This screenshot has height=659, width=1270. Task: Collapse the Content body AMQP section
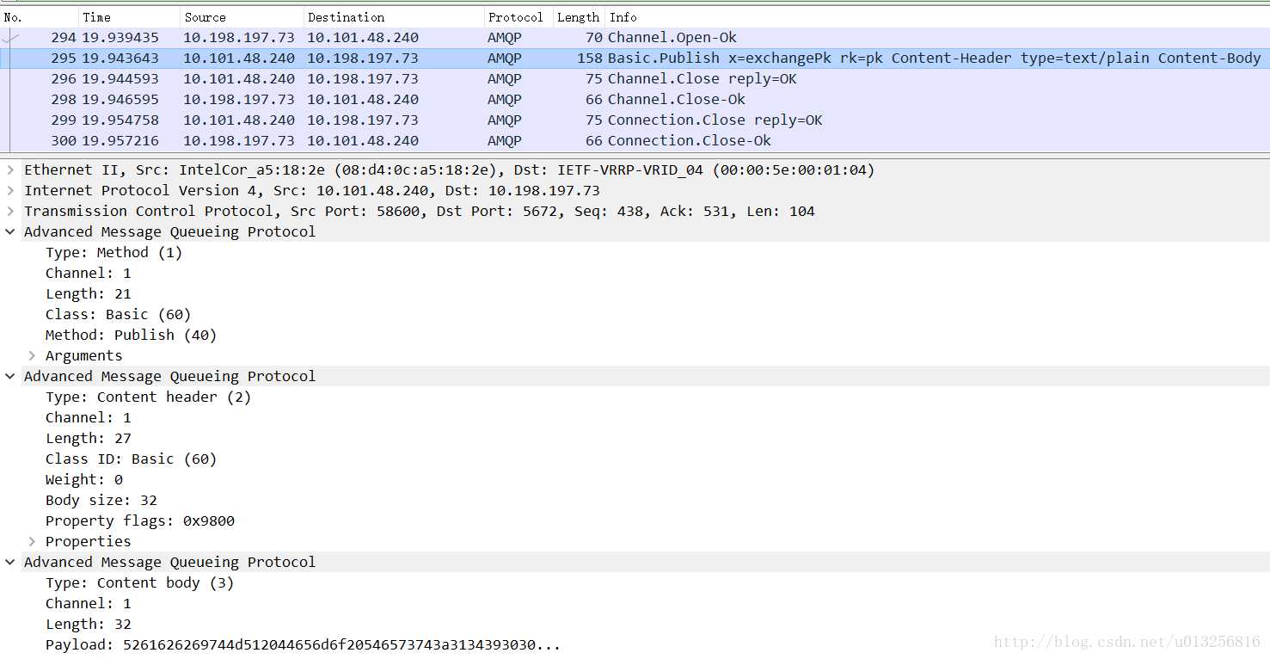[x=10, y=563]
